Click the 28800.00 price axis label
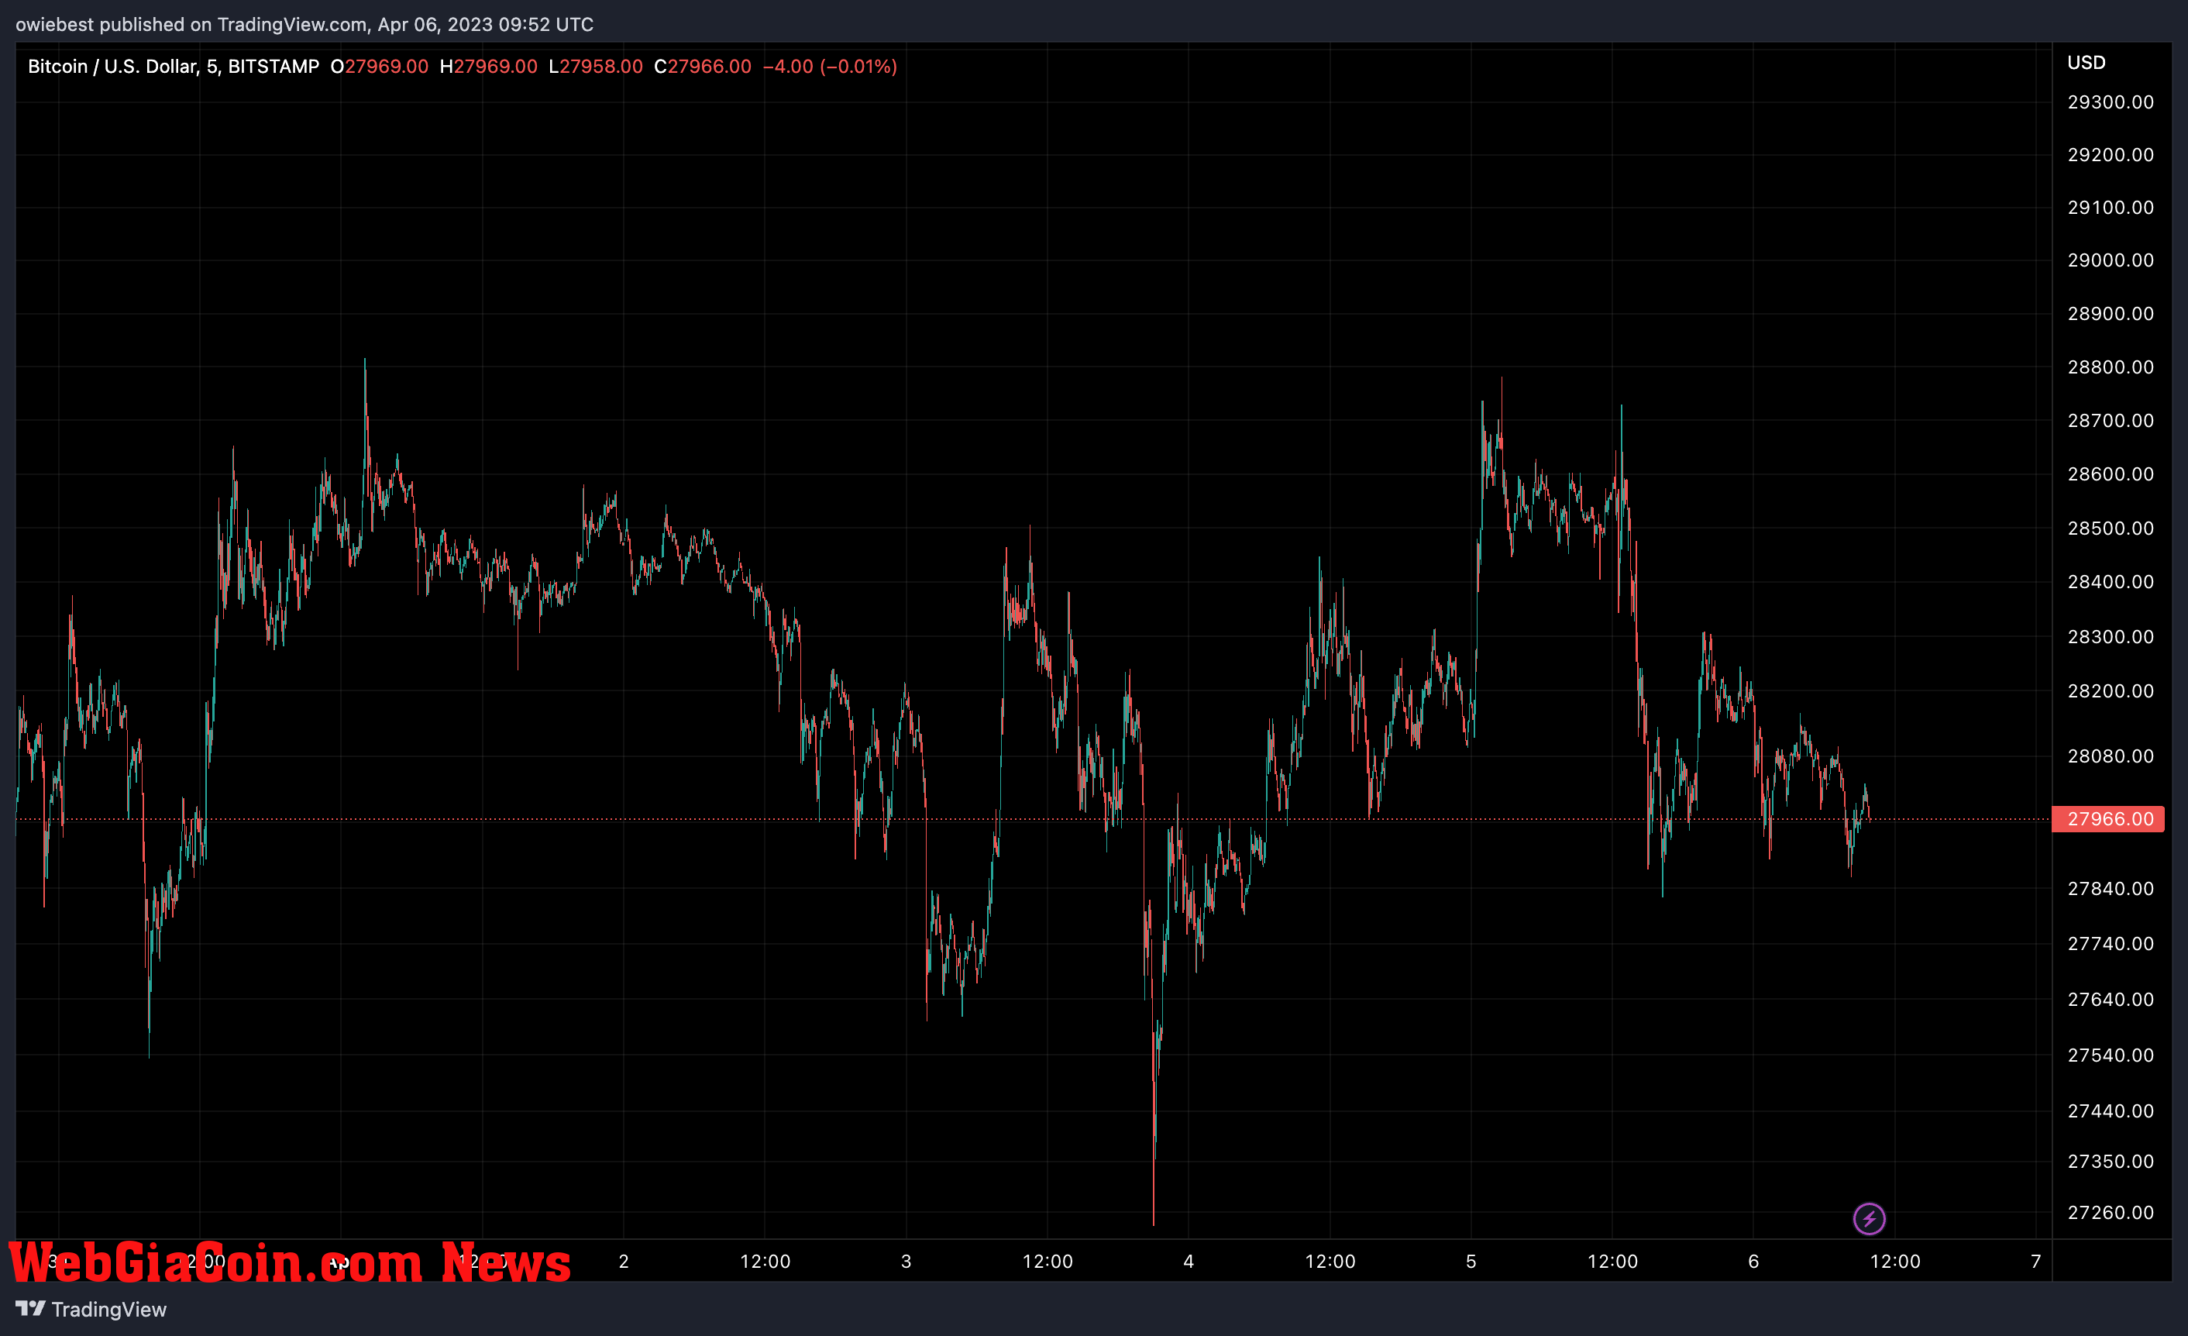The image size is (2188, 1336). coord(2111,367)
